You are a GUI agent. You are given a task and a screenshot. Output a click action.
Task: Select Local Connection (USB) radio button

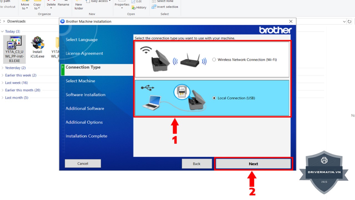214,98
